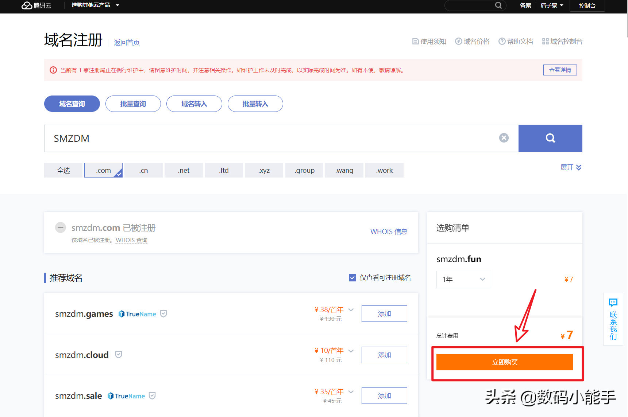628x417 pixels.
Task: Click WHOIS 查询 link
Action: pos(132,240)
